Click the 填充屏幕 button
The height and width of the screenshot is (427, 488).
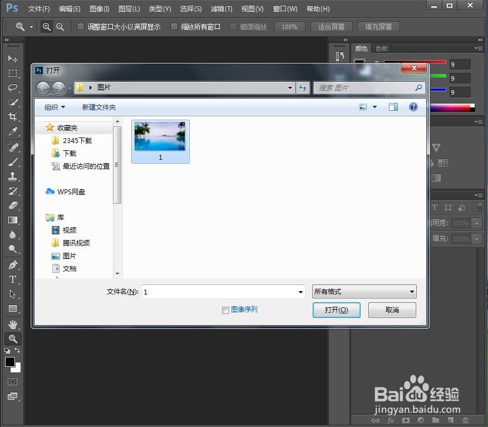tap(378, 27)
